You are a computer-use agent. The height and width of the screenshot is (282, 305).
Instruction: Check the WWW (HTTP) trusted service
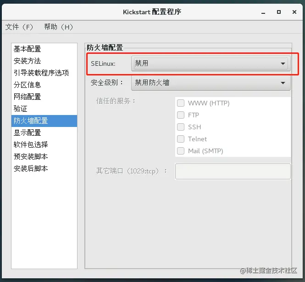coord(181,103)
